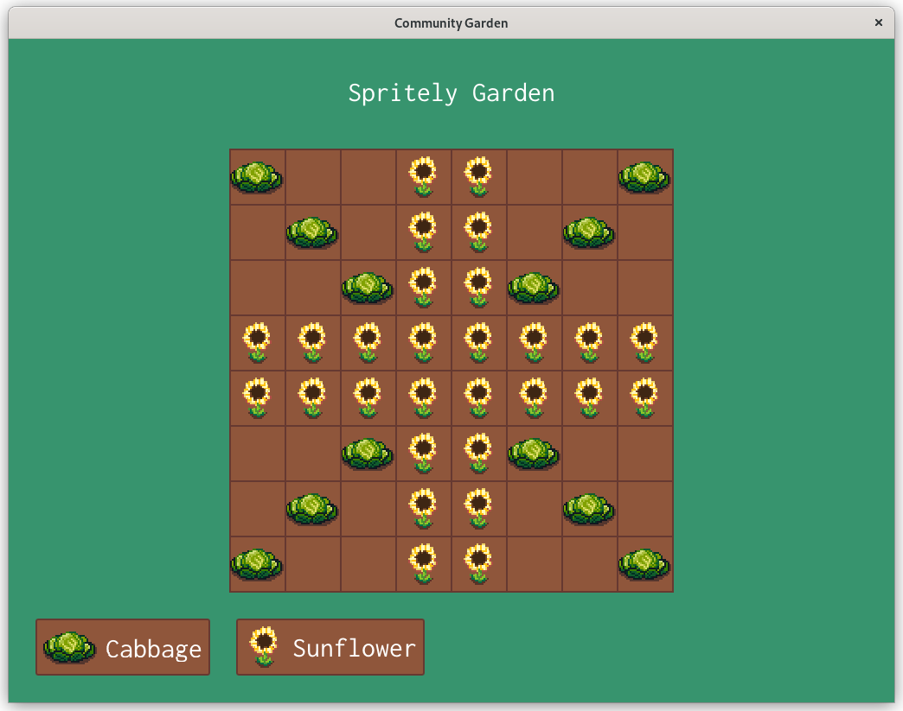Click the cabbage in the top-left corner tile
The image size is (903, 711).
point(257,177)
